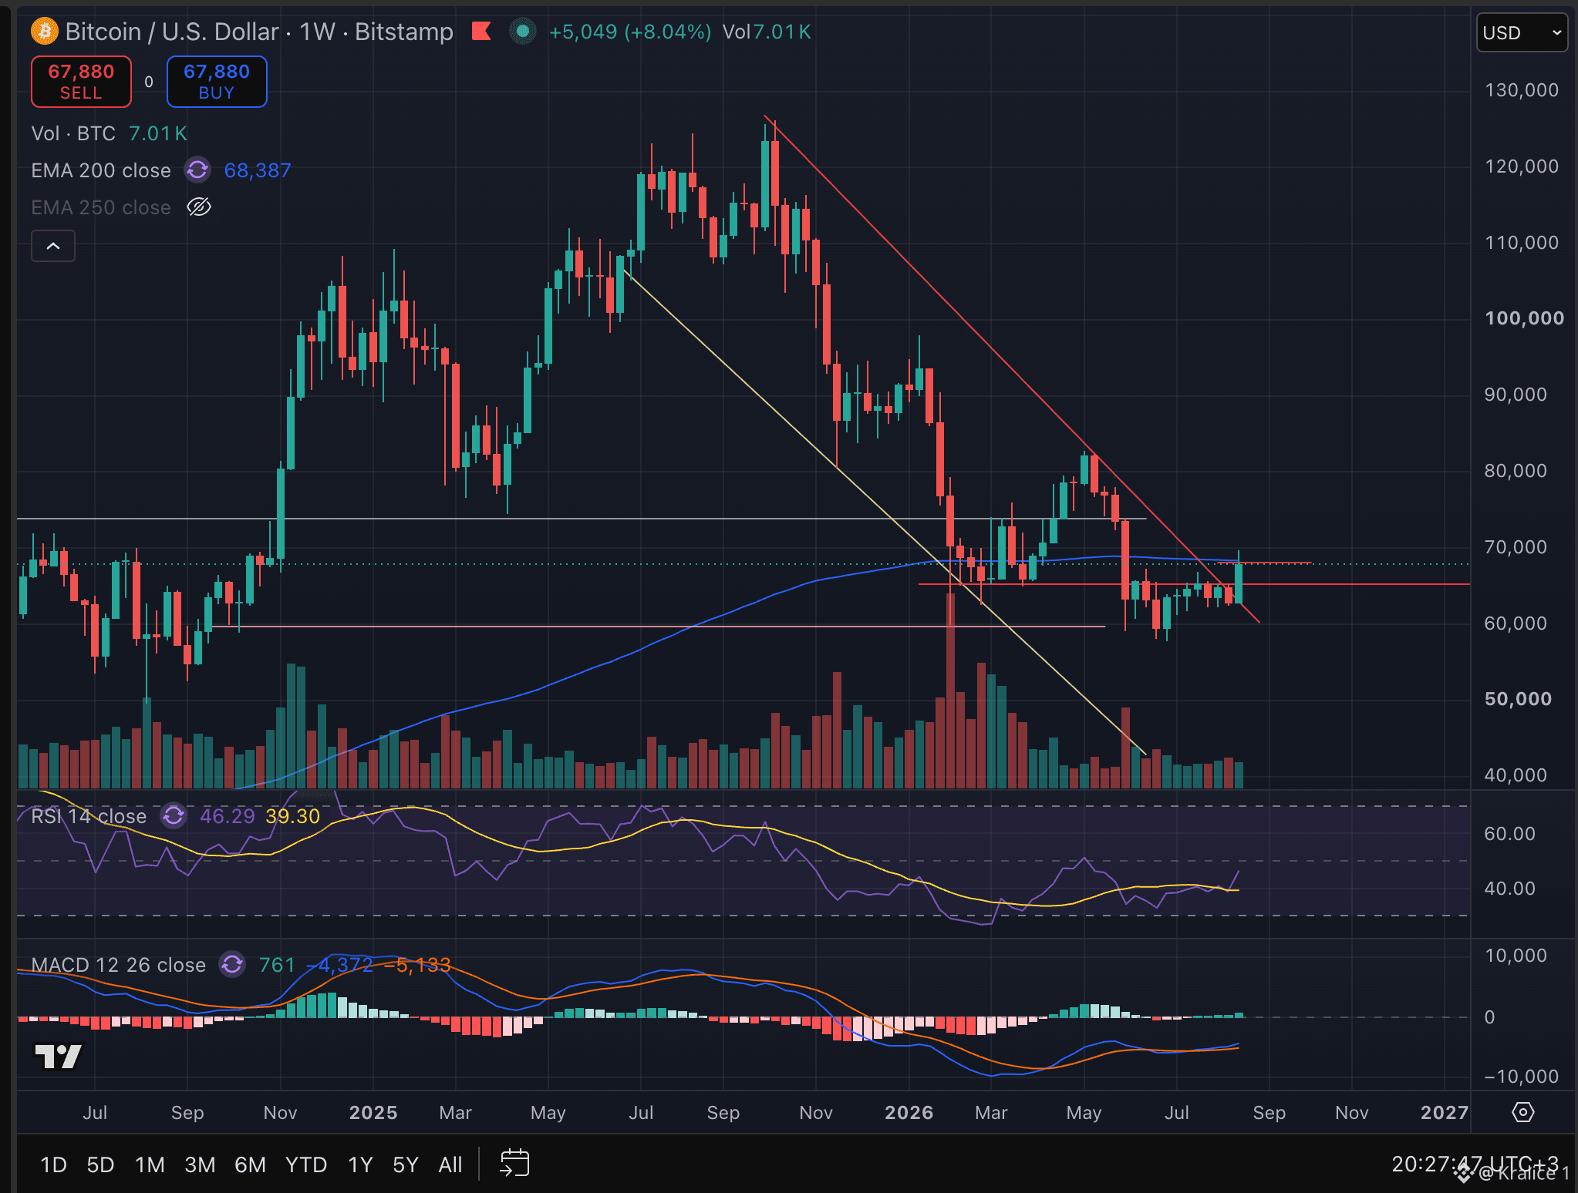This screenshot has width=1578, height=1193.
Task: Click the refresh icon beside MACD 12 26
Action: (x=232, y=964)
